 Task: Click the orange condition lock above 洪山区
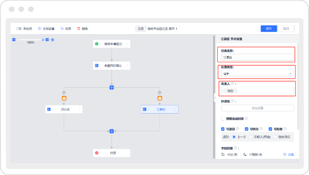64,98
